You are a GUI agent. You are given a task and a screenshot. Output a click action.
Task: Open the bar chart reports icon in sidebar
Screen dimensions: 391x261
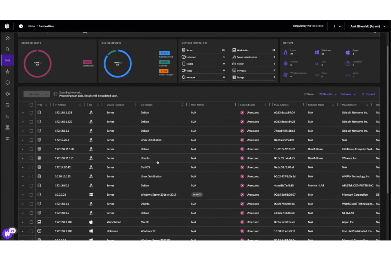click(x=7, y=116)
